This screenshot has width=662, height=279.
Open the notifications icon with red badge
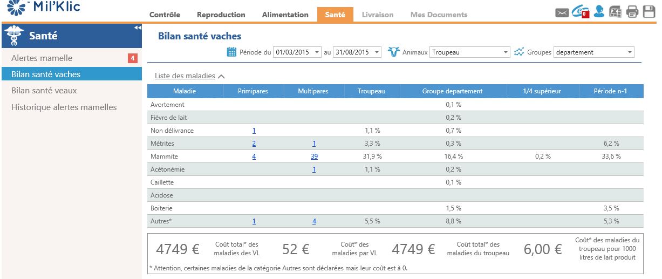[581, 11]
